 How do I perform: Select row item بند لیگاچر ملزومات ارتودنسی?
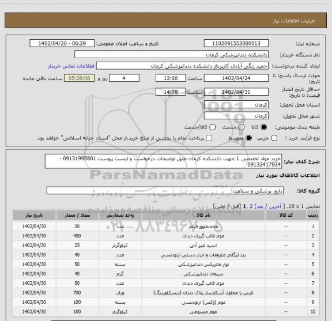[x=203, y=255]
